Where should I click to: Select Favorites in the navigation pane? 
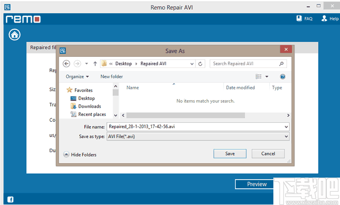coord(83,91)
